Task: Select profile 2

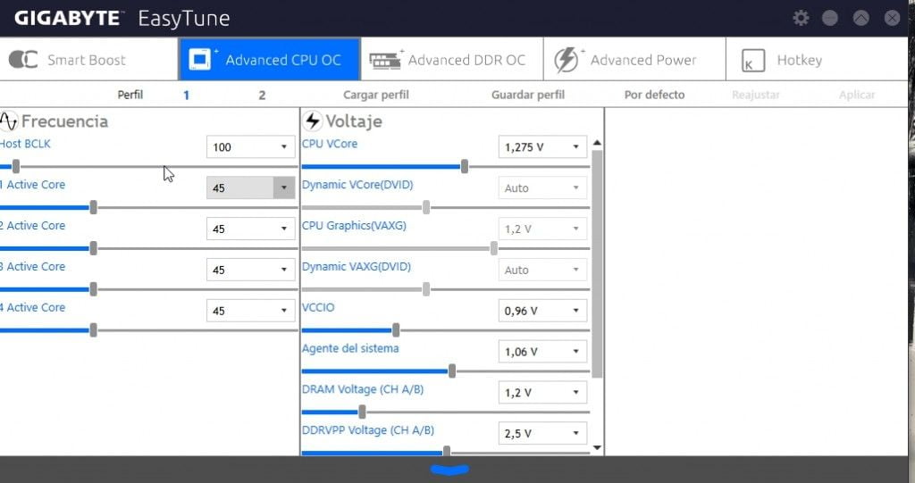Action: (x=262, y=96)
